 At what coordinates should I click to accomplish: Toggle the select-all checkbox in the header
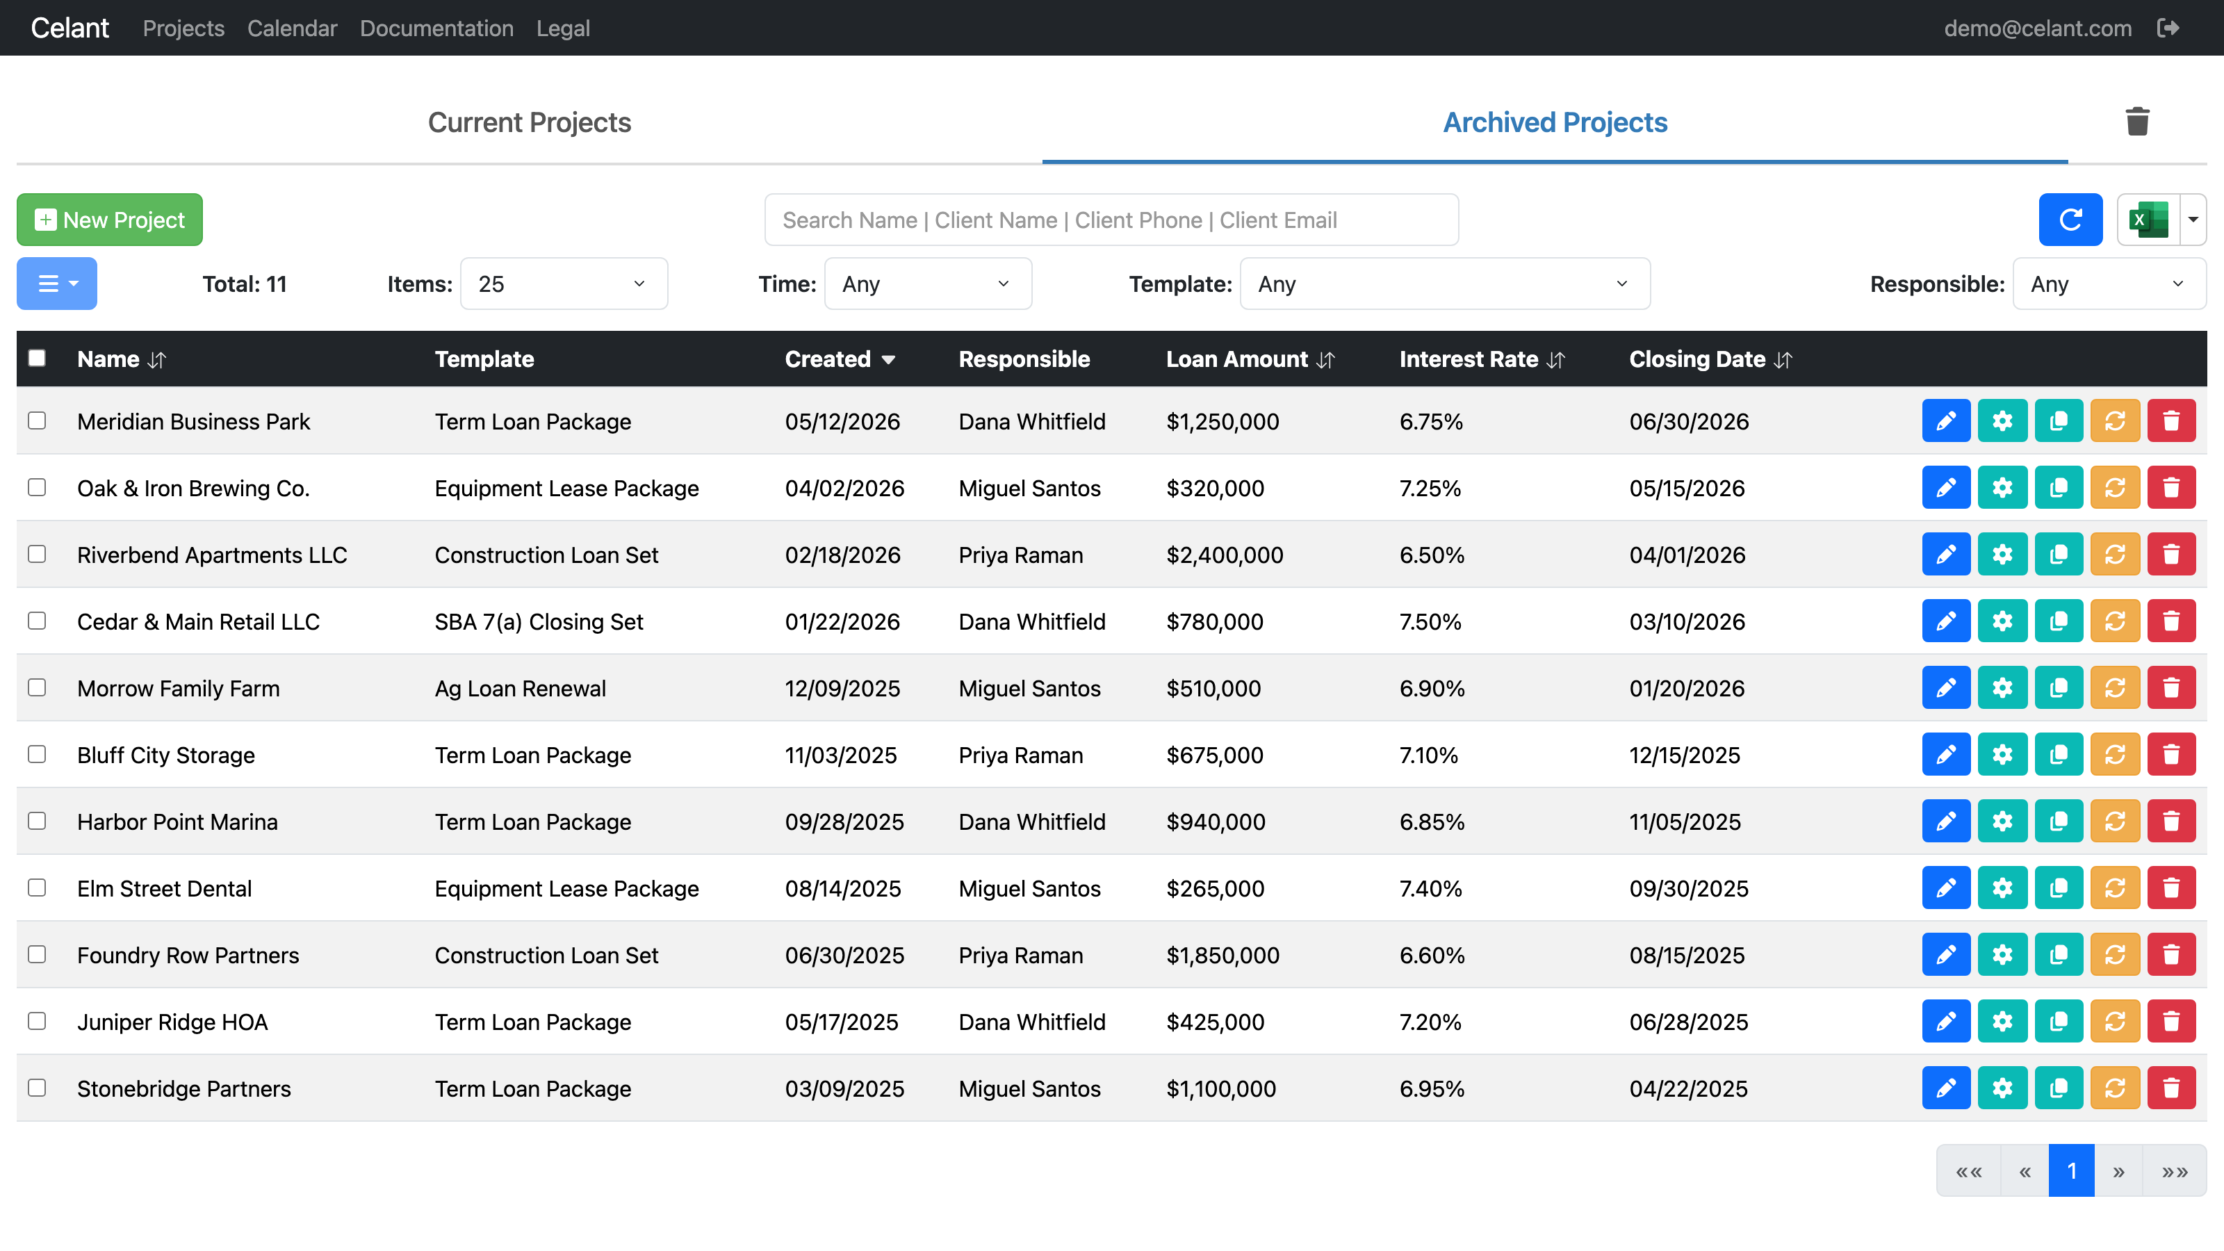click(37, 359)
